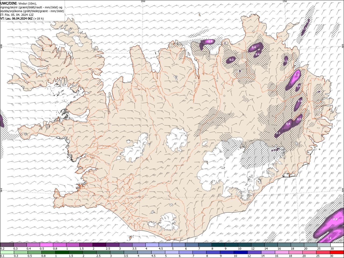Screen dimensions: 344x258
Task: Pick the light pink swatch labeled 16 in rain scale
Action: click(x=282, y=252)
